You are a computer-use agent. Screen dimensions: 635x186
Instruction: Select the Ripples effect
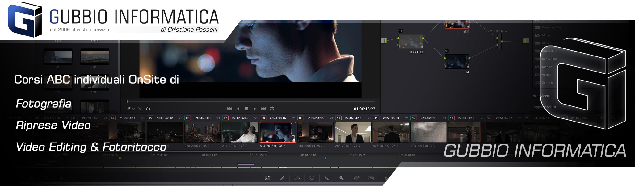point(543,67)
